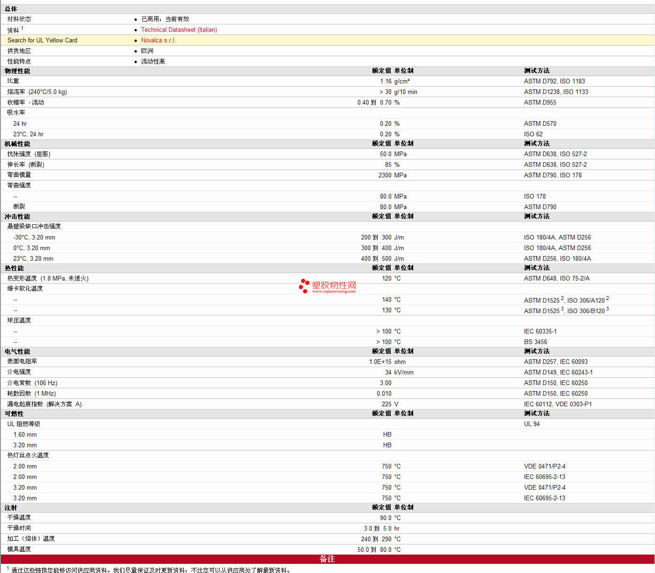Click the UL 94 test method
655x573 pixels.
pyautogui.click(x=532, y=424)
